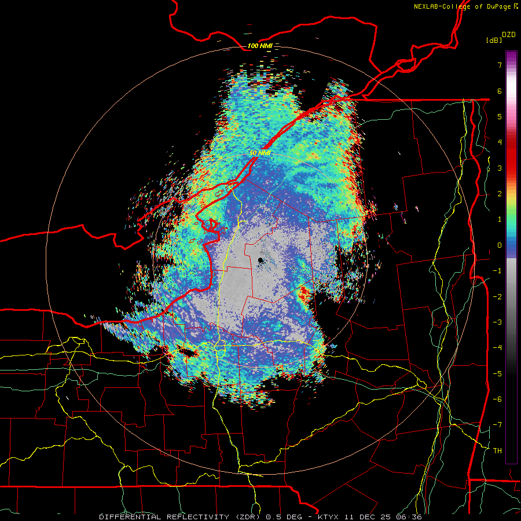Click the -7 label on the color scale
This screenshot has height=521, width=521.
(497, 425)
